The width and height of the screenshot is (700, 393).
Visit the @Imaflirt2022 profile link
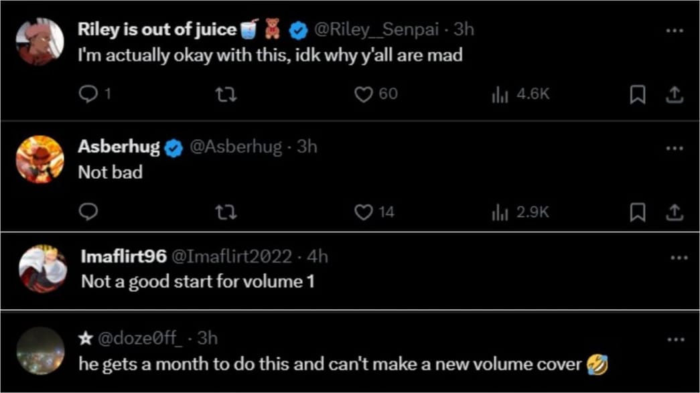[232, 256]
